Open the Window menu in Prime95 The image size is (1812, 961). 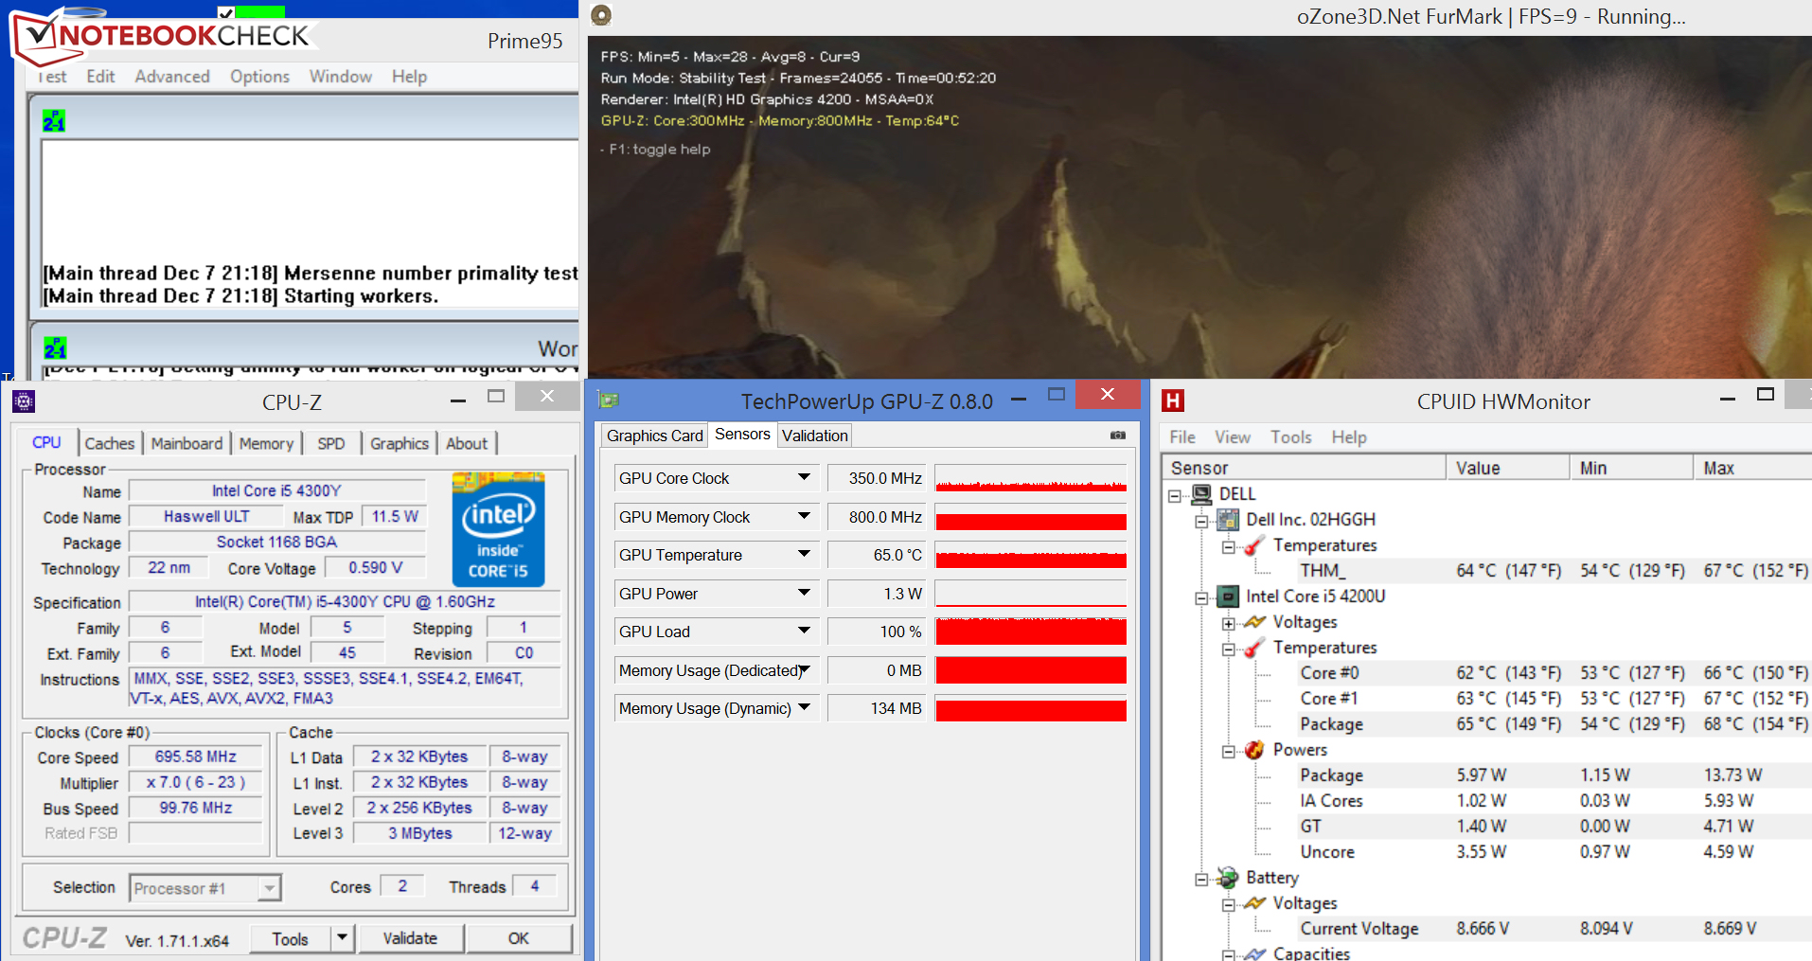coord(340,77)
